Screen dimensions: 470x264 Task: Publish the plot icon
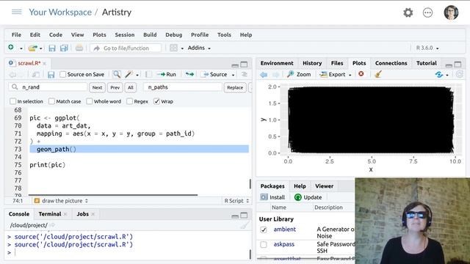439,75
